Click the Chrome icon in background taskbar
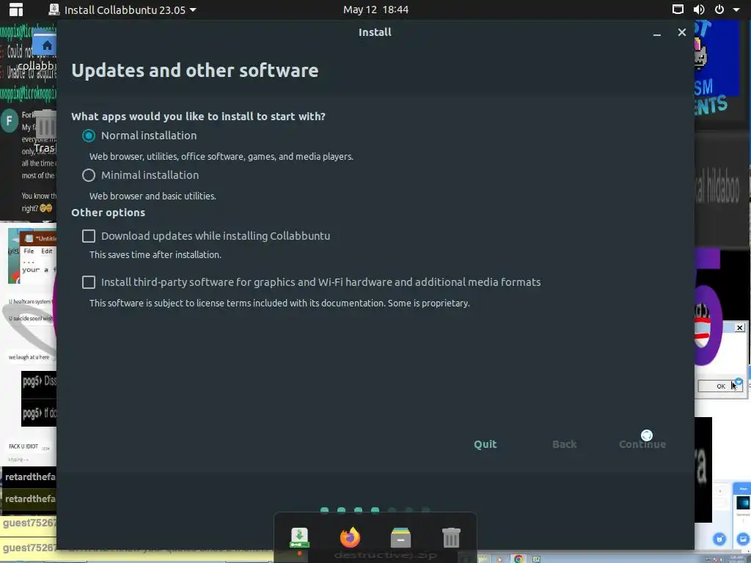Viewport: 751px width, 563px height. click(x=519, y=559)
